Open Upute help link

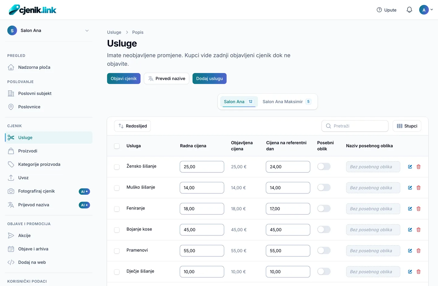pos(387,10)
